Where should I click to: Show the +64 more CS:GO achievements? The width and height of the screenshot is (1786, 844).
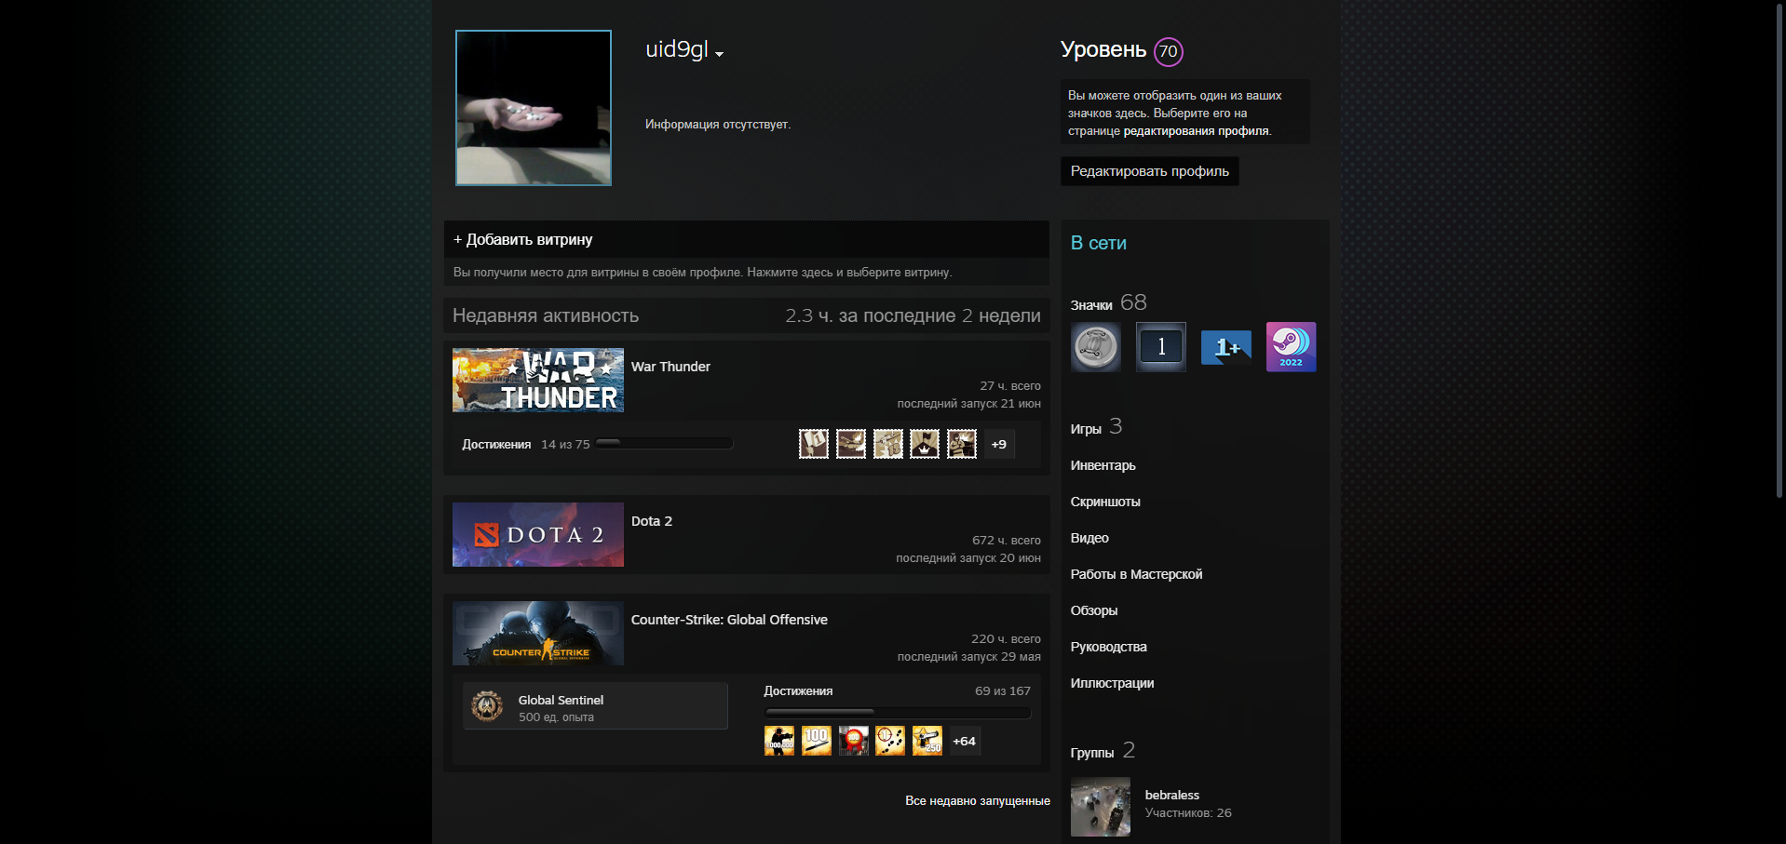[965, 741]
